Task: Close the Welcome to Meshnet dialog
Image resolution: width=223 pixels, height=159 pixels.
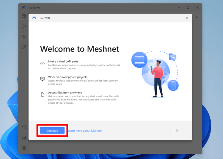Action: (187, 18)
